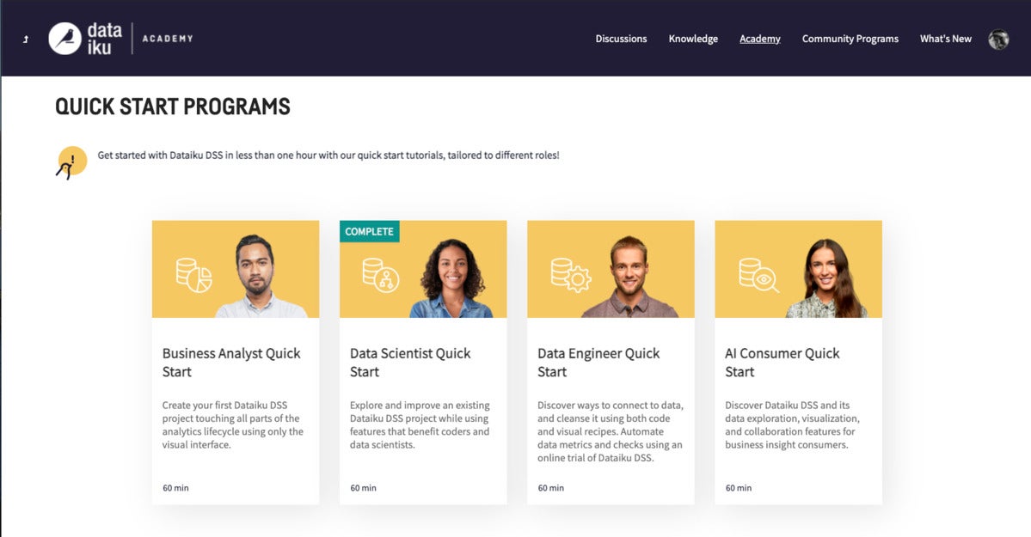Click the Data Scientist description starting 'Explore and improve'
The width and height of the screenshot is (1031, 537).
coord(420,424)
